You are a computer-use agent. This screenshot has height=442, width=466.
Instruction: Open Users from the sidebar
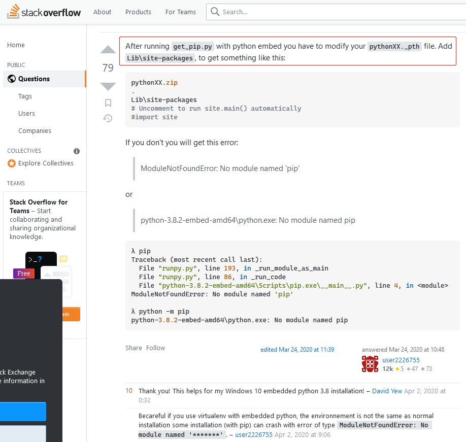tap(26, 114)
